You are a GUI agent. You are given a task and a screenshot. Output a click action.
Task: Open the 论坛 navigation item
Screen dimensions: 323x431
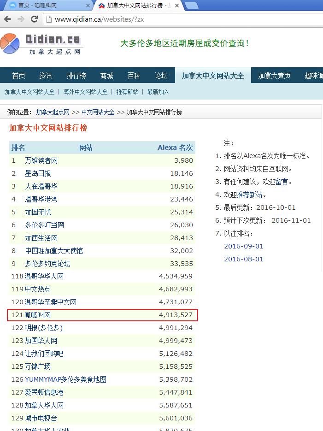(161, 76)
